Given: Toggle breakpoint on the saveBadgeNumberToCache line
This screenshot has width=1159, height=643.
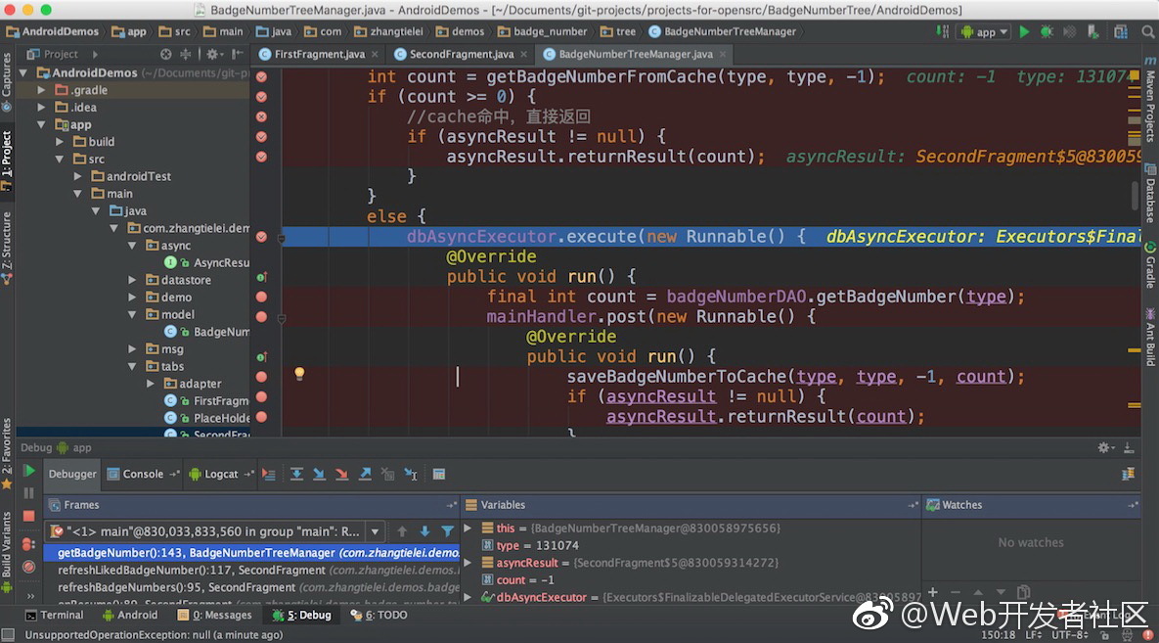Looking at the screenshot, I should click(261, 377).
